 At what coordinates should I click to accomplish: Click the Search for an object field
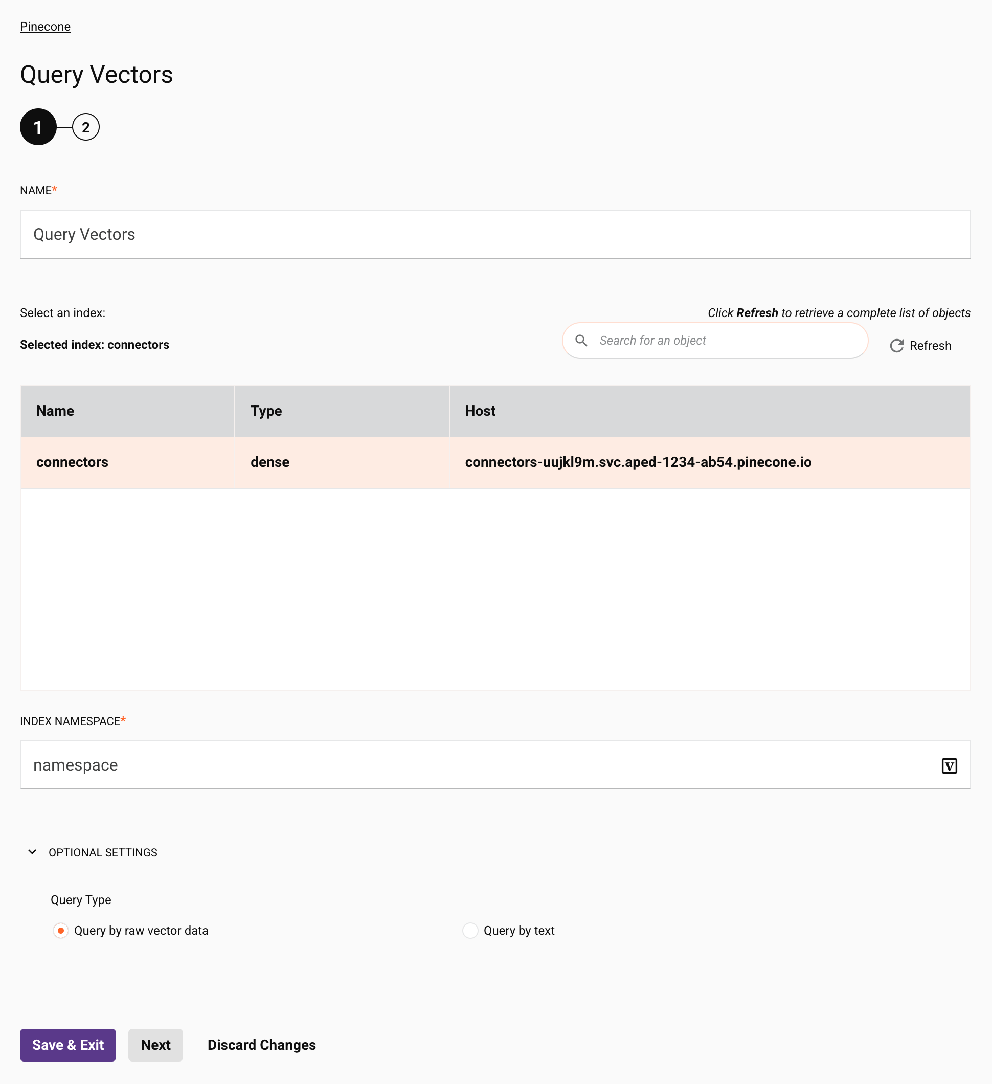click(x=715, y=341)
